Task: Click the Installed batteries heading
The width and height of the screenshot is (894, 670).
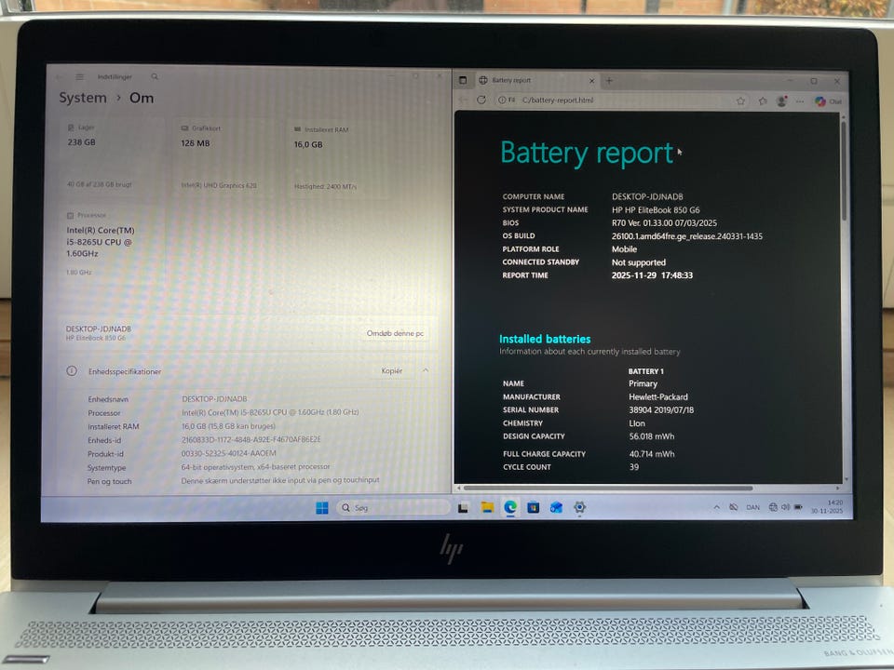Action: pyautogui.click(x=545, y=339)
